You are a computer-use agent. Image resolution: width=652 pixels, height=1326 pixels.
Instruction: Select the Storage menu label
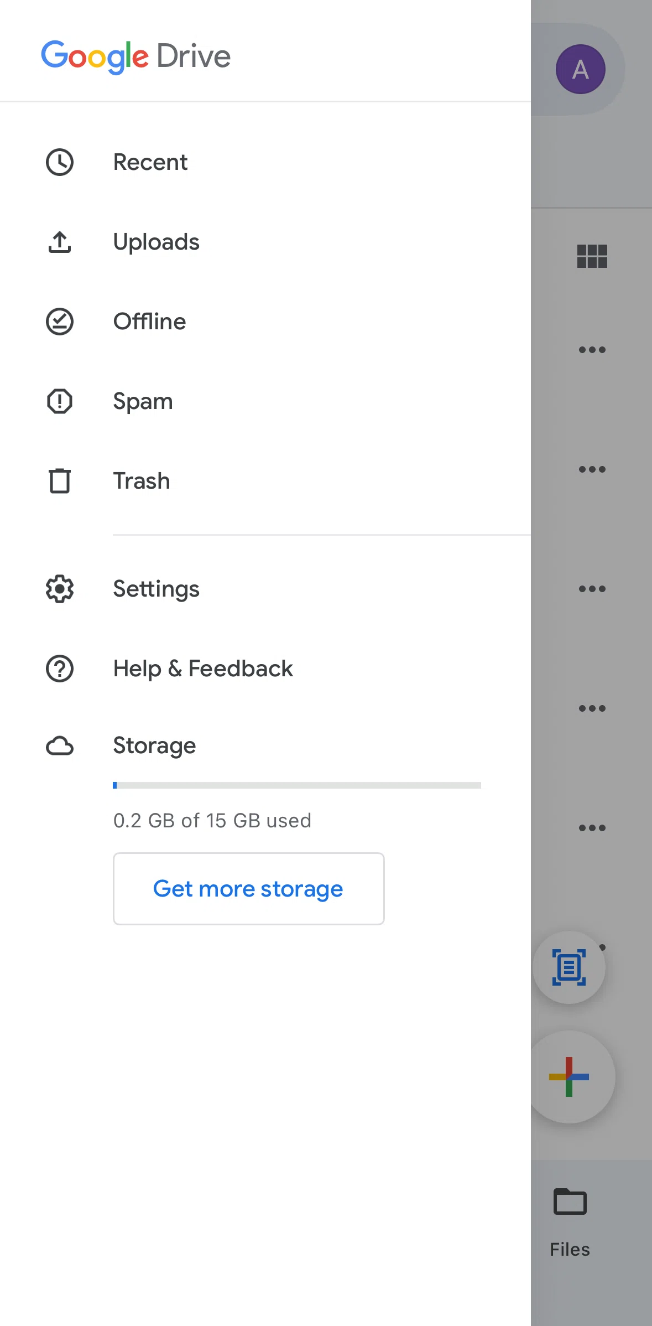(154, 746)
